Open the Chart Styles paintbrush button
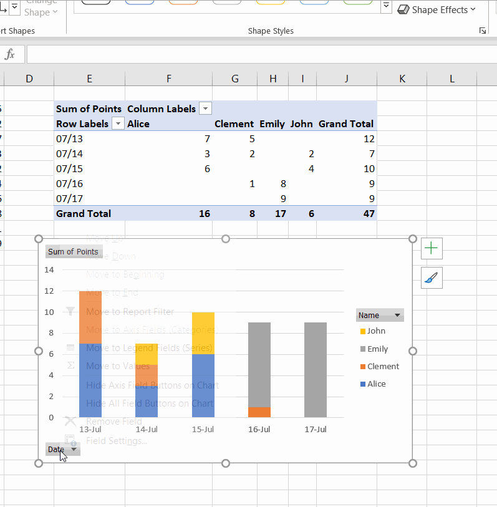The width and height of the screenshot is (497, 507). 432,278
